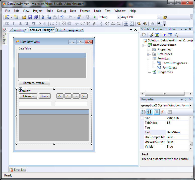Undo the last action with the toolbar arrow
The height and width of the screenshot is (180, 195).
62,17
